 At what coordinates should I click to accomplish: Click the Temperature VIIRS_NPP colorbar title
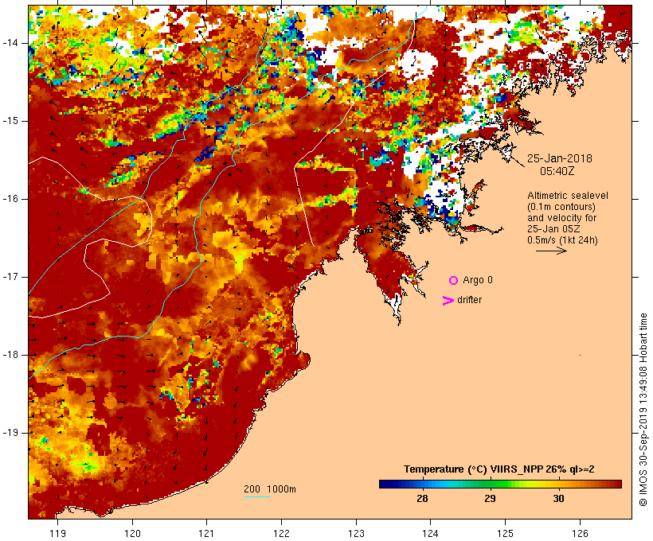499,469
